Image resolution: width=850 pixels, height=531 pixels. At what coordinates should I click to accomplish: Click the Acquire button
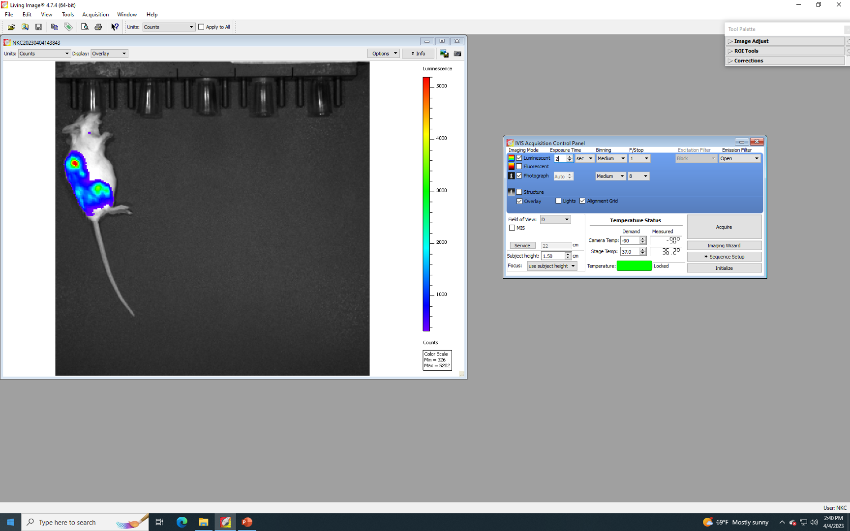coord(724,227)
